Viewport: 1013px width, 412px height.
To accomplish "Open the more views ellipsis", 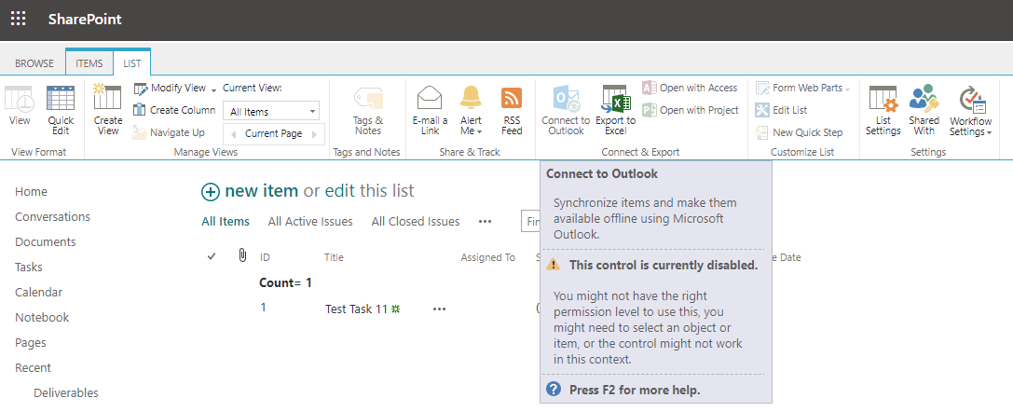I will point(485,222).
